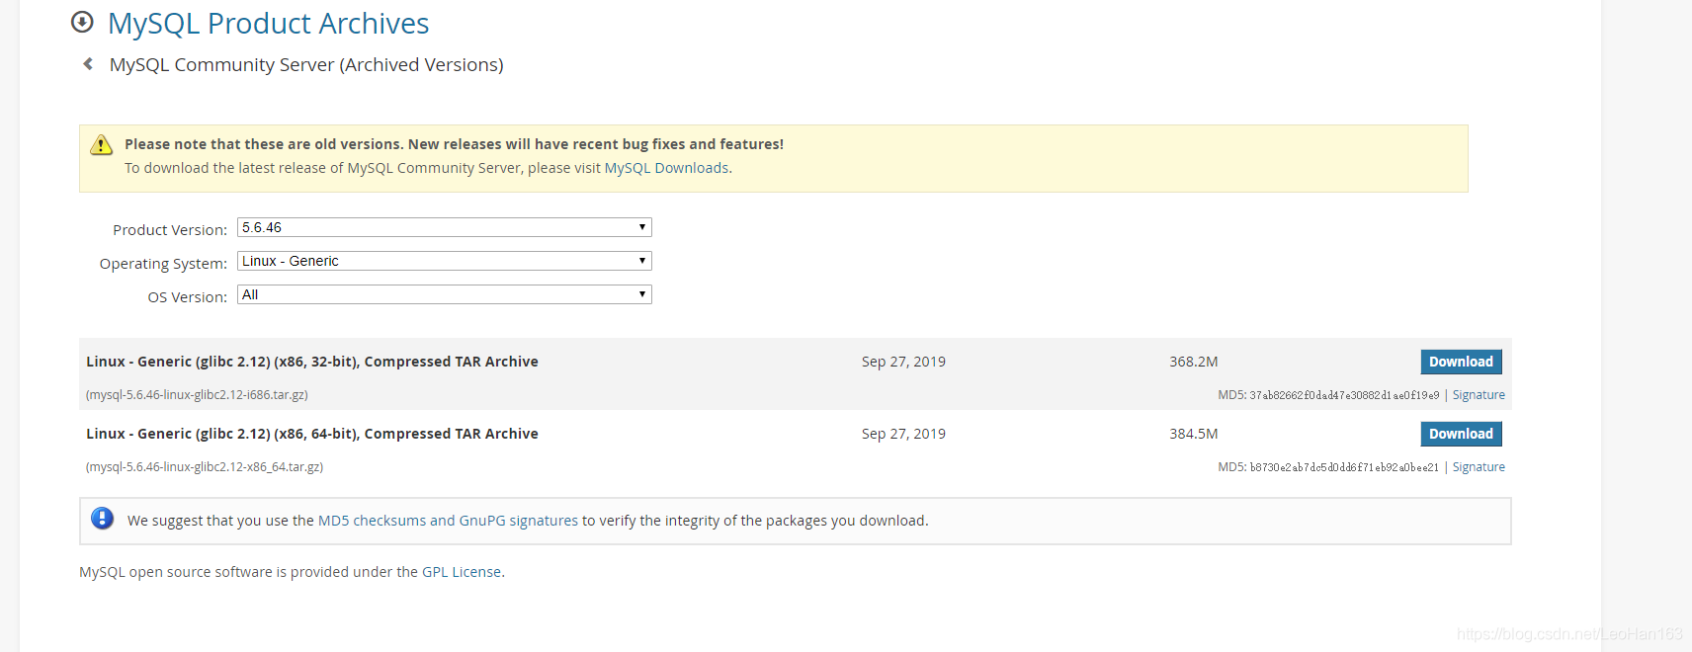Select the MD5 hash of the 32-bit archive

coord(1344,395)
